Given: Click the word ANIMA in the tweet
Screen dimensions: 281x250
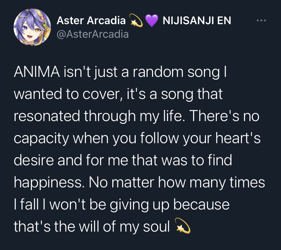Looking at the screenshot, I should pos(37,72).
